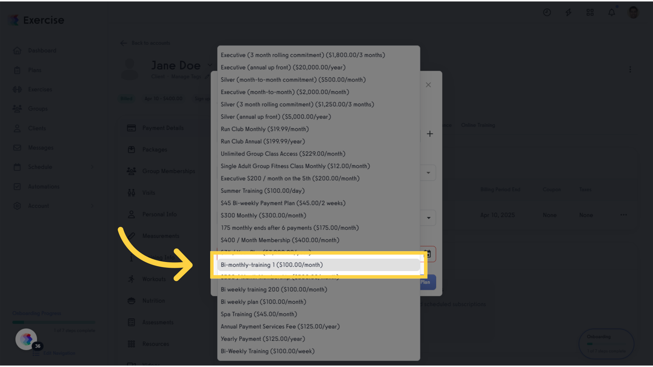Click the vertical ellipsis menu near top right
The image size is (653, 367).
(x=630, y=69)
